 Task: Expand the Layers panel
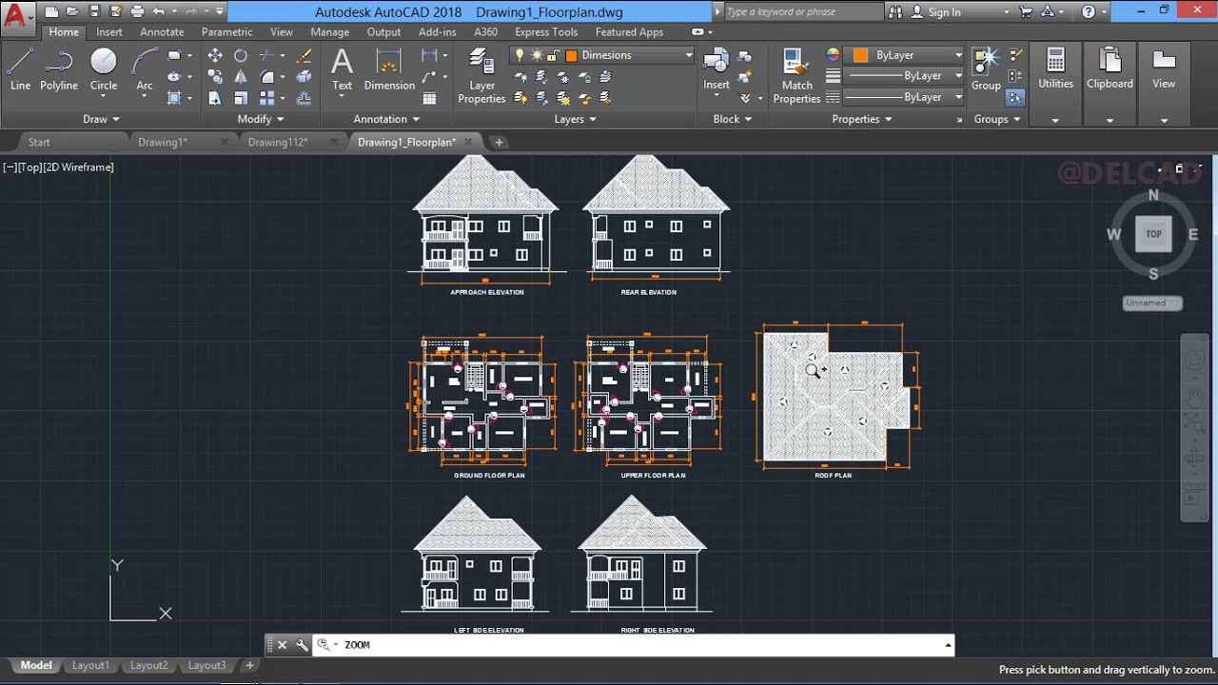pyautogui.click(x=575, y=119)
